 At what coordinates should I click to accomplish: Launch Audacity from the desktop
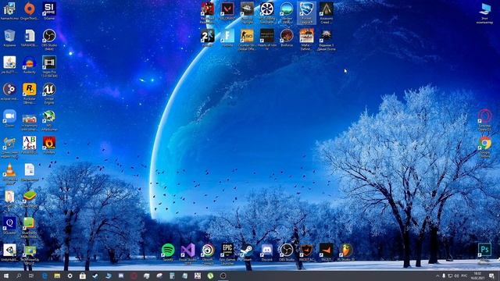pyautogui.click(x=30, y=65)
